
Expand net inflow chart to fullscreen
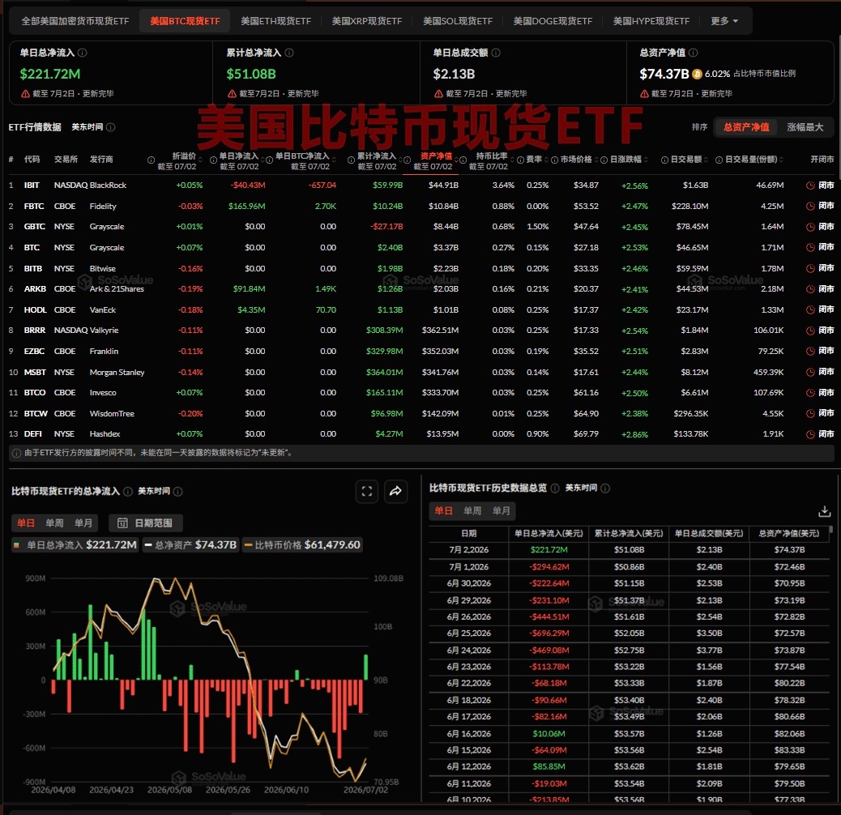pos(367,491)
